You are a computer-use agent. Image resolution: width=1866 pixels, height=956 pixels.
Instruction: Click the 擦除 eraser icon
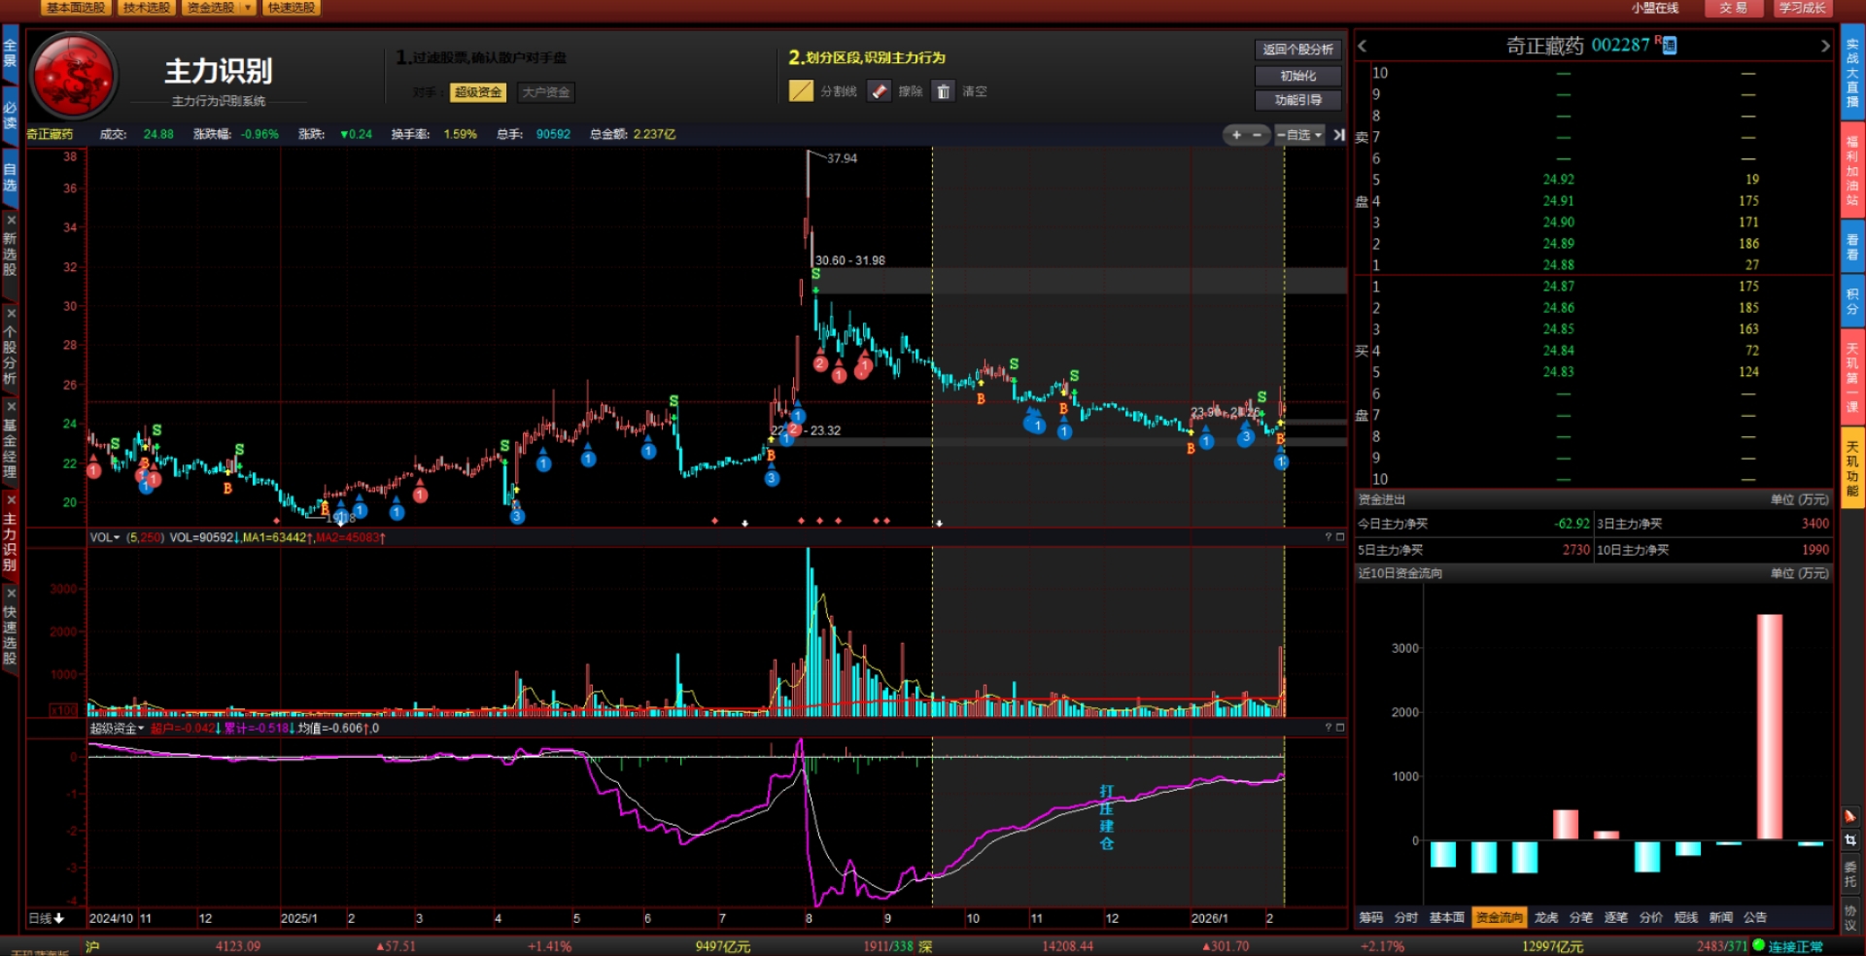(x=879, y=91)
